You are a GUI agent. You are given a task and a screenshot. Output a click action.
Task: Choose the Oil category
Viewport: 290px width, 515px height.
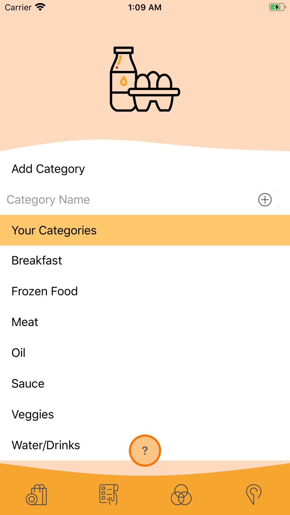coord(145,353)
